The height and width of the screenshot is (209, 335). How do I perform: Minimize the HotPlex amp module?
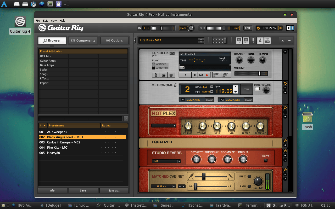(x=285, y=112)
